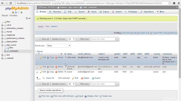Expand the cdcol database node
The height and width of the screenshot is (101, 181).
click(2, 25)
